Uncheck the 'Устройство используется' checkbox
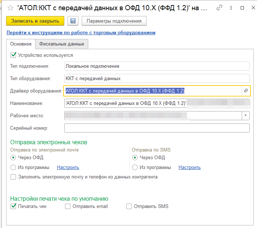This screenshot has width=257, height=228. [13, 55]
